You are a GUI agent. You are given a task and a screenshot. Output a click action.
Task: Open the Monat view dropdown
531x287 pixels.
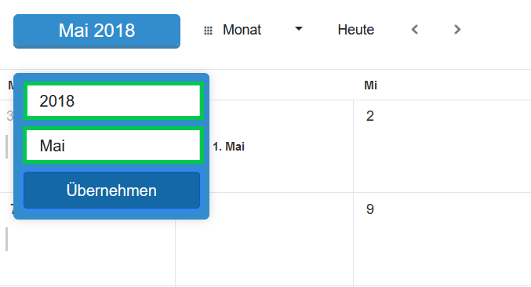253,30
